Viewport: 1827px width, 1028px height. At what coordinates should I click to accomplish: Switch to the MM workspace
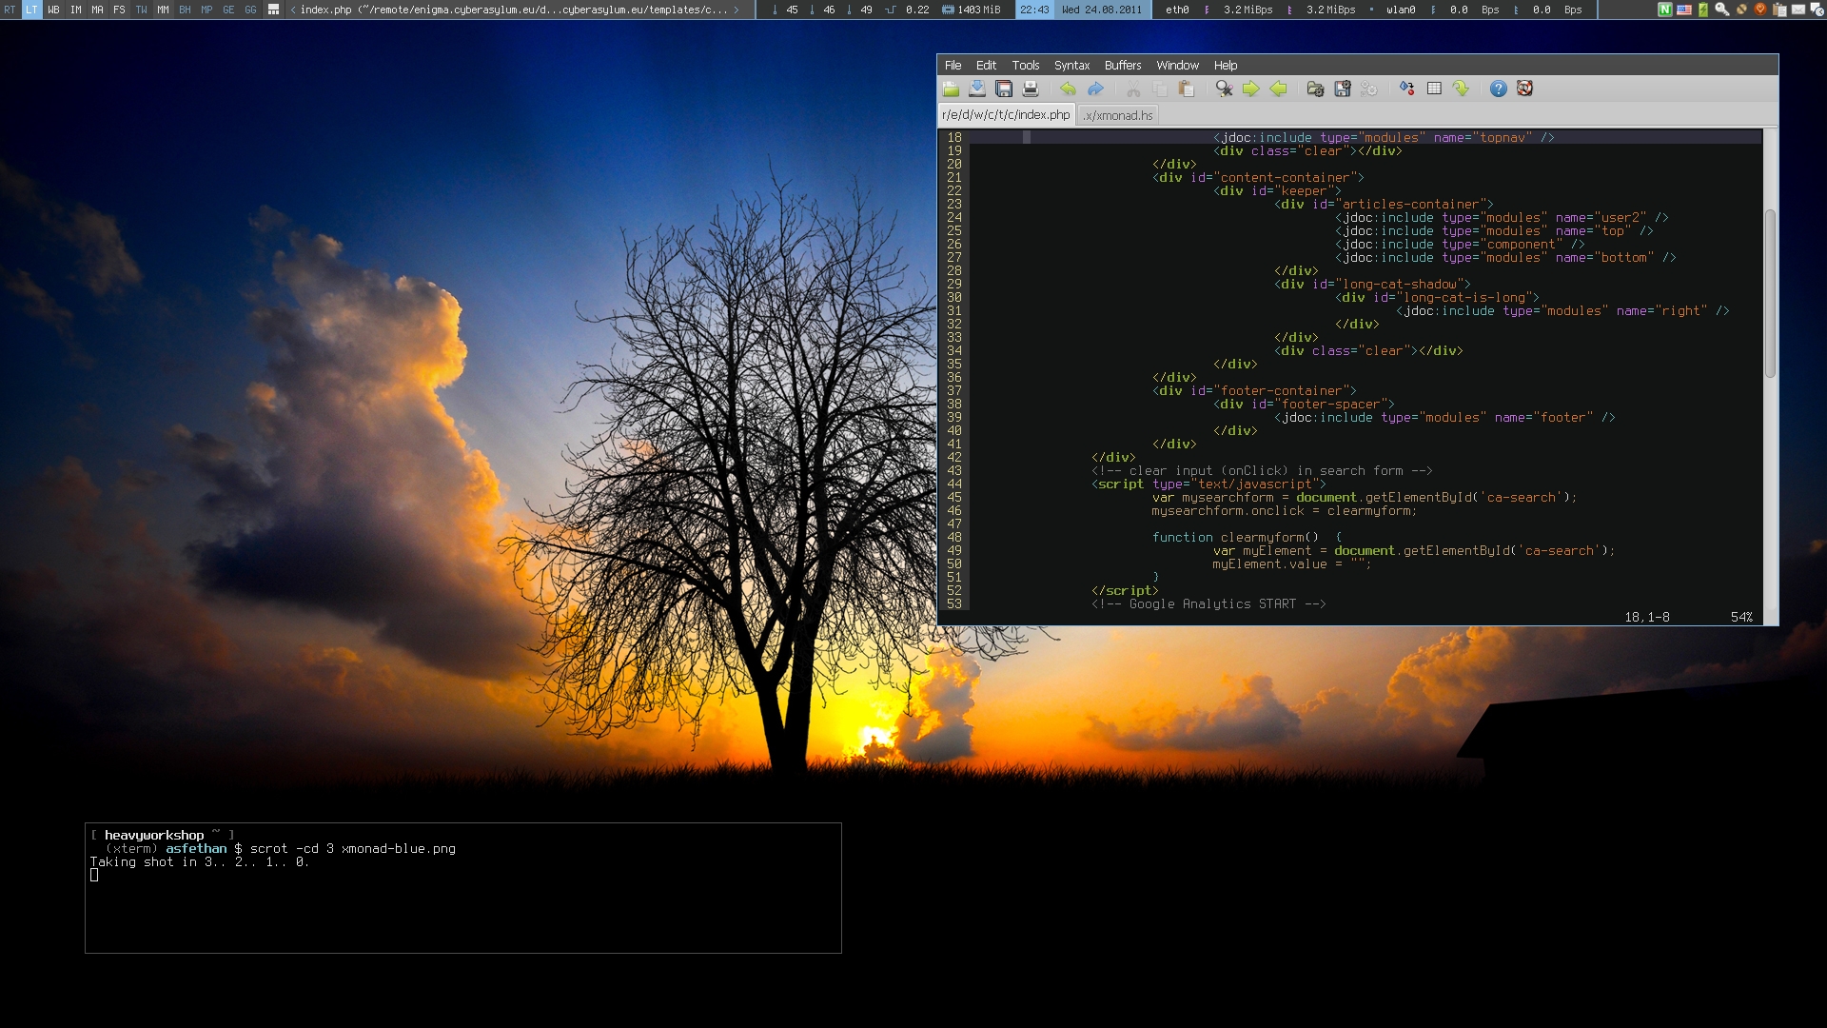click(163, 10)
